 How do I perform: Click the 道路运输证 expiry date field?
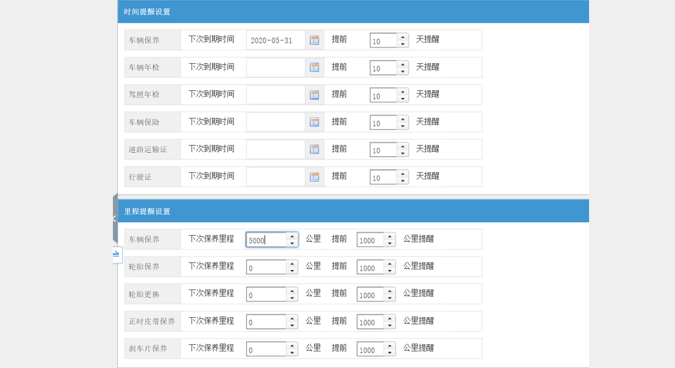point(276,149)
